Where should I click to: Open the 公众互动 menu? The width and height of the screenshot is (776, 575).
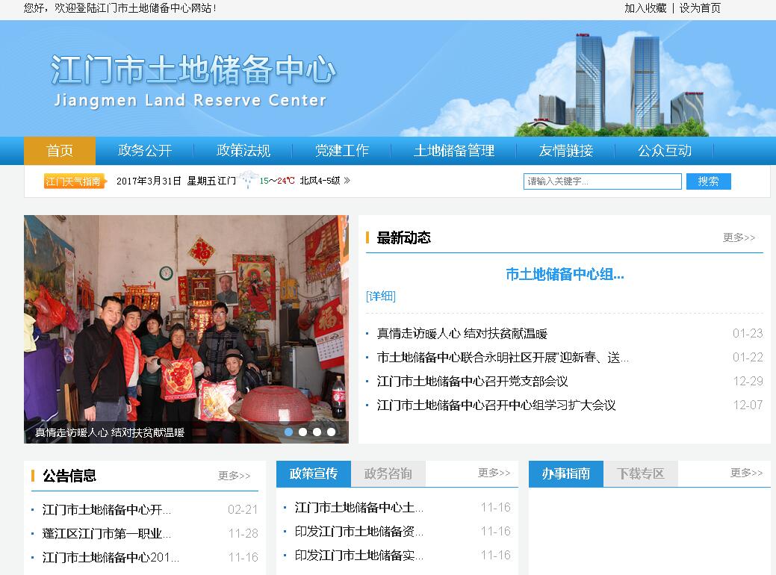664,150
